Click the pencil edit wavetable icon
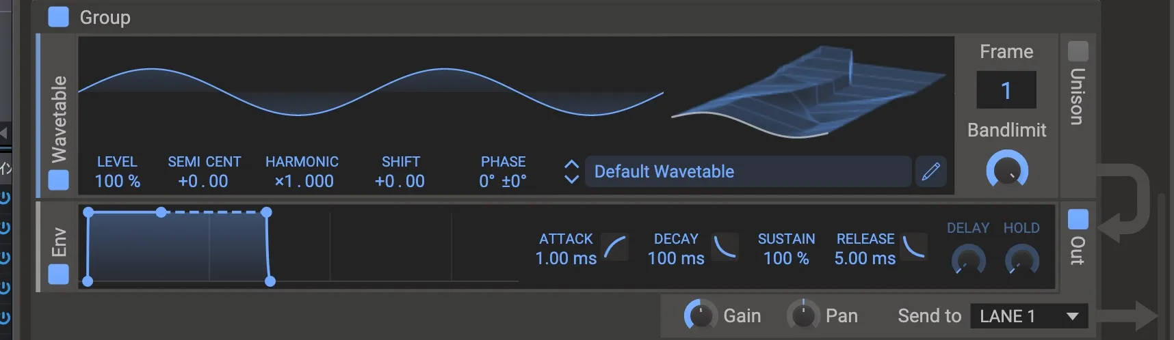 (930, 171)
